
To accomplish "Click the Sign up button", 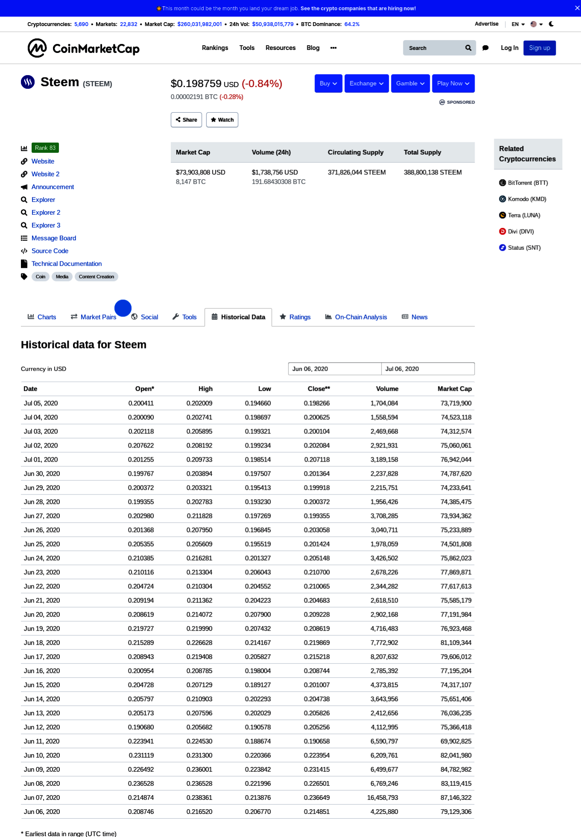I will tap(540, 48).
